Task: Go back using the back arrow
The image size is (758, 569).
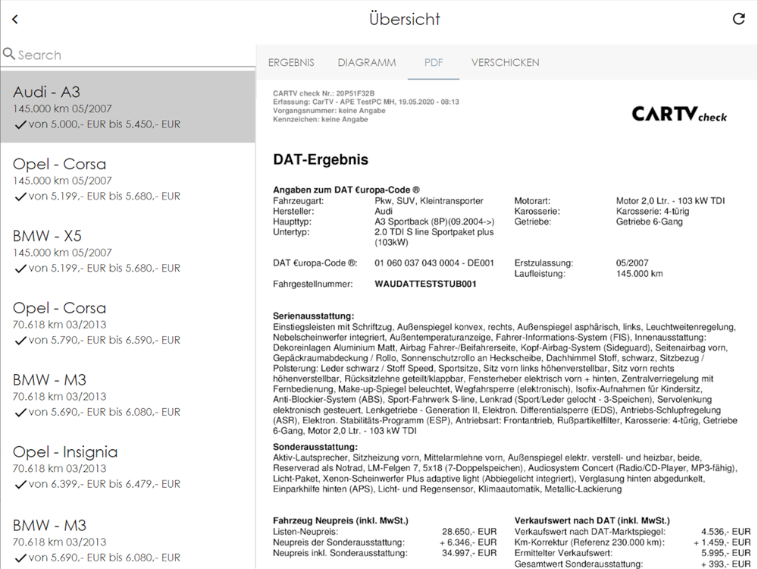Action: pyautogui.click(x=15, y=20)
